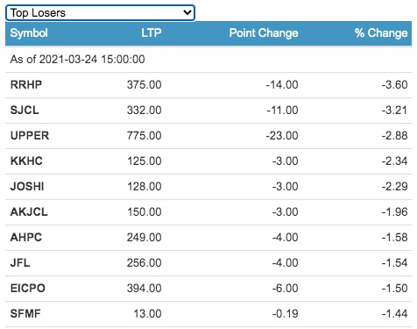Screen dimensions: 417x329
Task: Click the AHPC symbol link
Action: point(26,238)
